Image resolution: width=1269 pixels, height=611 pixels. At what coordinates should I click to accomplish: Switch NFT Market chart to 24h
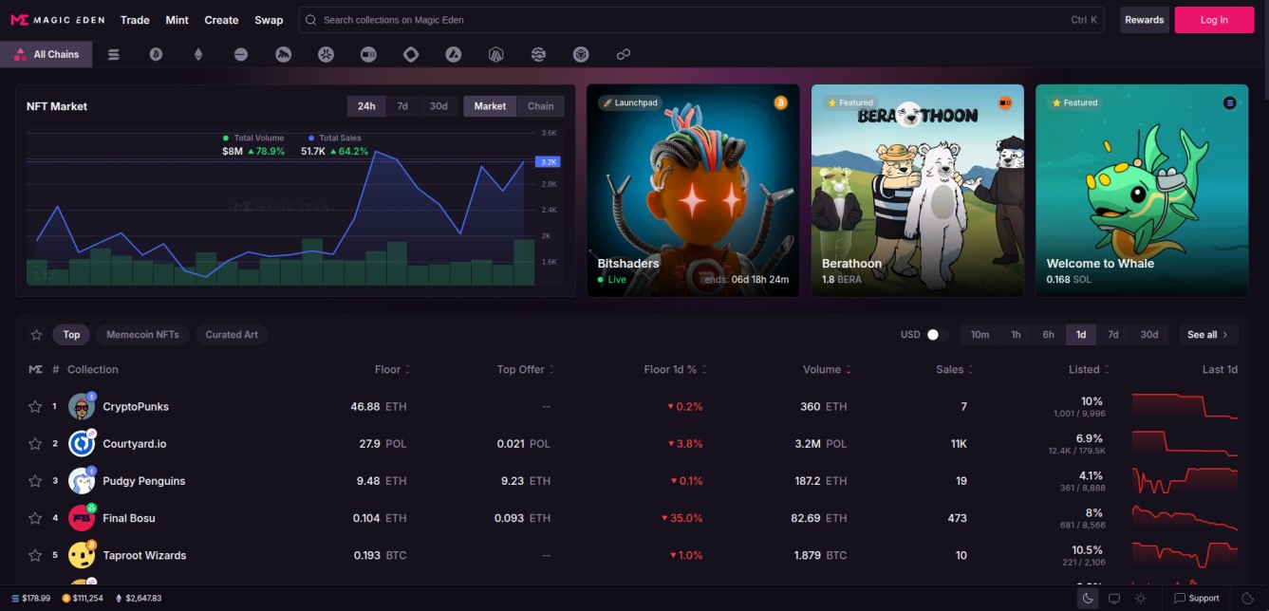366,106
